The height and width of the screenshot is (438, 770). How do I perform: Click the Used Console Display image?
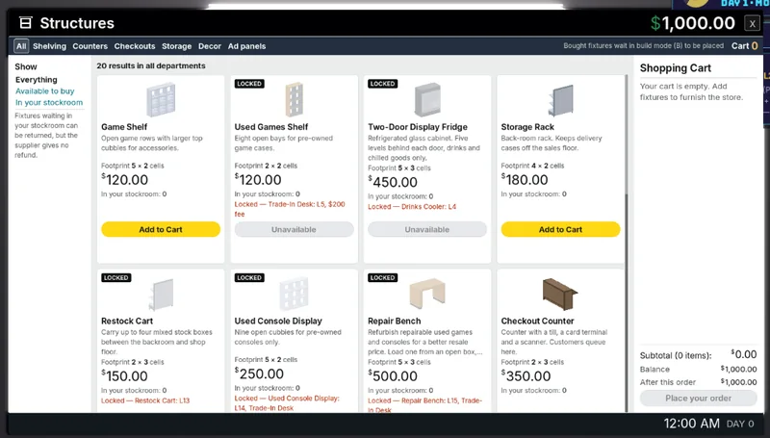pyautogui.click(x=294, y=294)
